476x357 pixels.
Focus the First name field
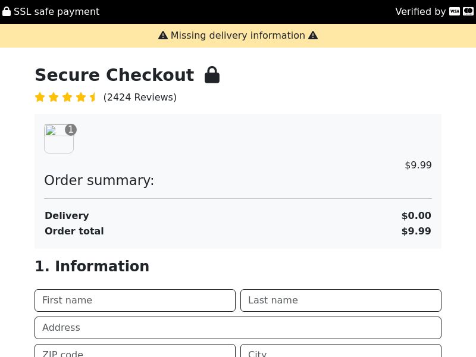click(135, 300)
